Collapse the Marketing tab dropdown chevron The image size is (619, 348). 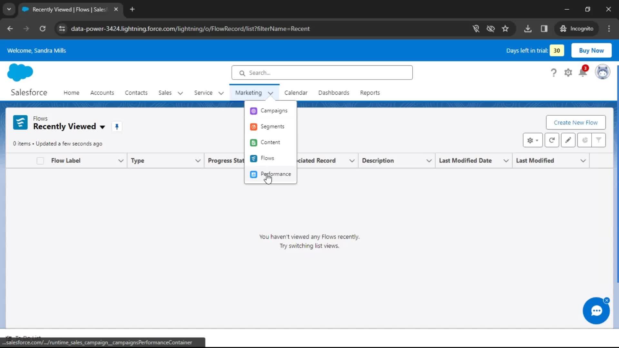(270, 93)
